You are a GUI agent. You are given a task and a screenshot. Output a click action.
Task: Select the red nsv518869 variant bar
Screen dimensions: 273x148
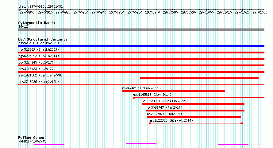point(141,53)
